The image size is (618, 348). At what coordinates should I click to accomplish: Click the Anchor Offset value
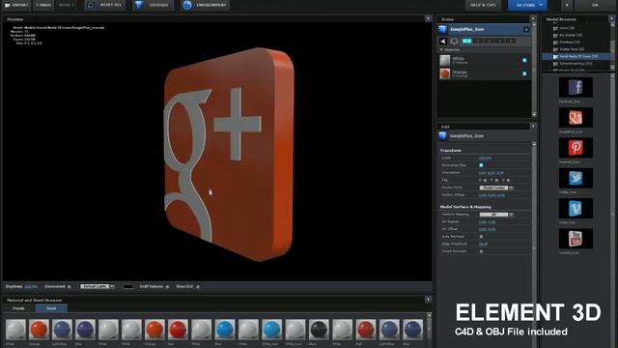(492, 195)
